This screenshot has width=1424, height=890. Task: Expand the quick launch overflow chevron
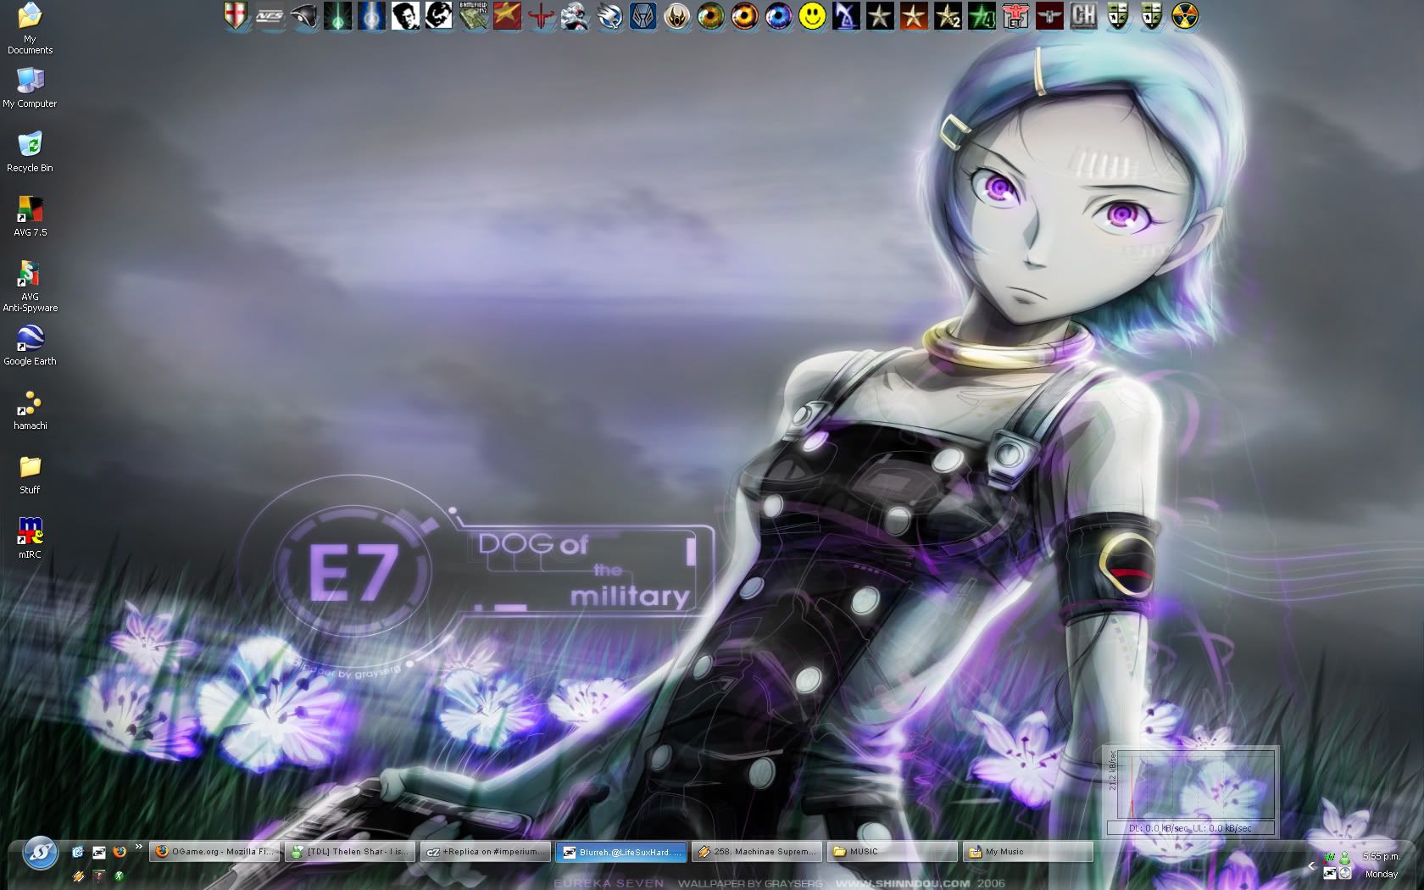(138, 847)
